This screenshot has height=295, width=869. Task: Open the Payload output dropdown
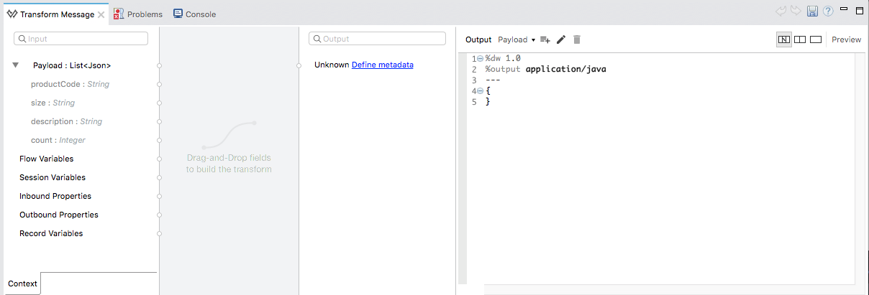point(517,39)
